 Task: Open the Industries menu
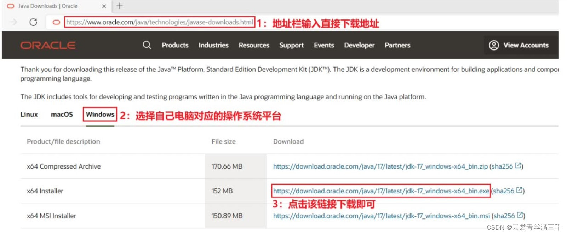pyautogui.click(x=213, y=45)
